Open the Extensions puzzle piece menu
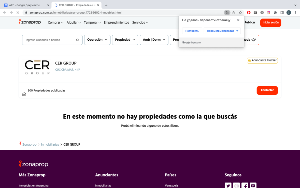This screenshot has height=188, width=300. 275,13
